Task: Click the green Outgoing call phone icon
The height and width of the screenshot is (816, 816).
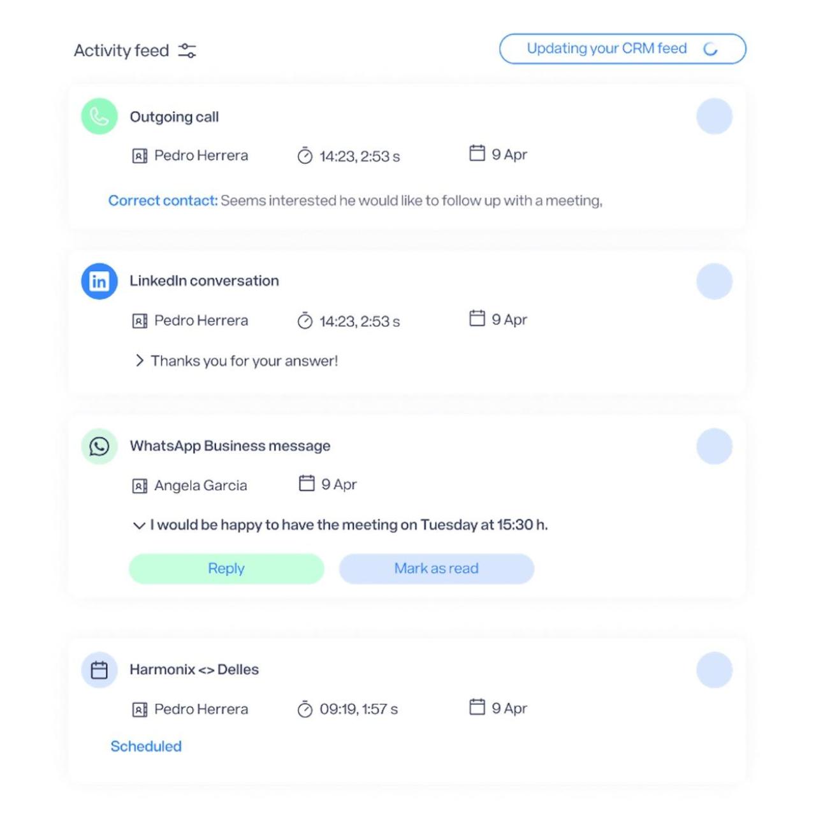Action: tap(99, 117)
